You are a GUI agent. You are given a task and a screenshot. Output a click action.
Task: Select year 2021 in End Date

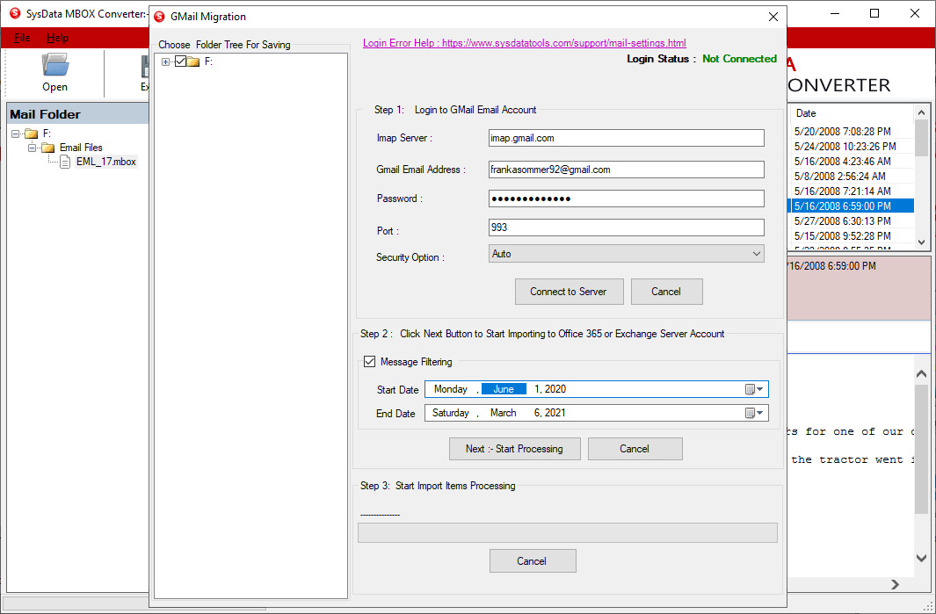[x=555, y=413]
